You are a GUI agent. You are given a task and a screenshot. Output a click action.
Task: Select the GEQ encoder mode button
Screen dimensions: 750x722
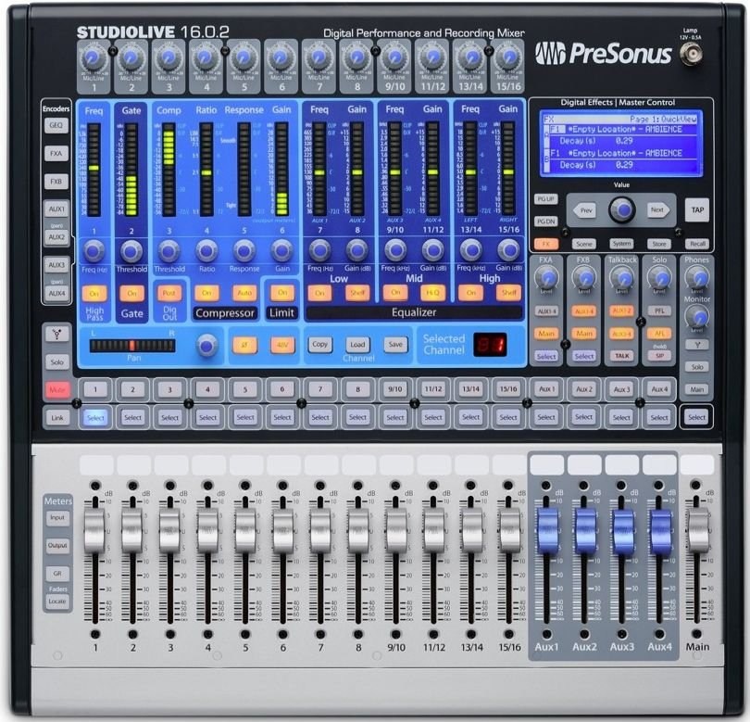pyautogui.click(x=56, y=125)
